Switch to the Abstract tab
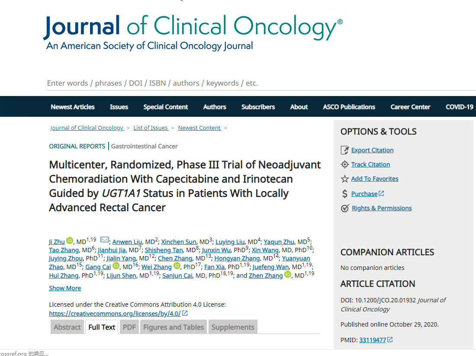Viewport: 476px width, 356px height. [67, 327]
